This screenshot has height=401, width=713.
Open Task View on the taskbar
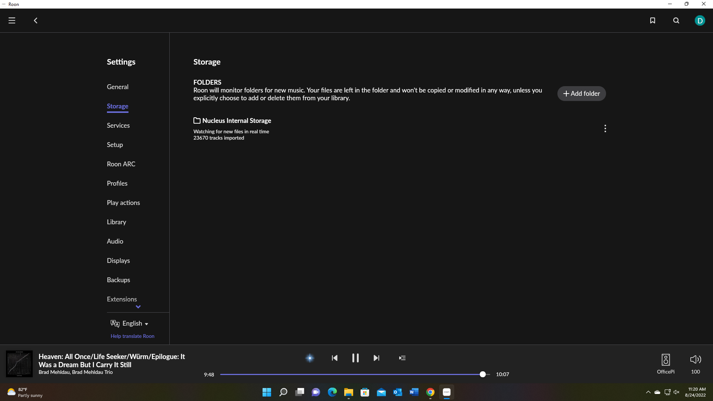300,392
